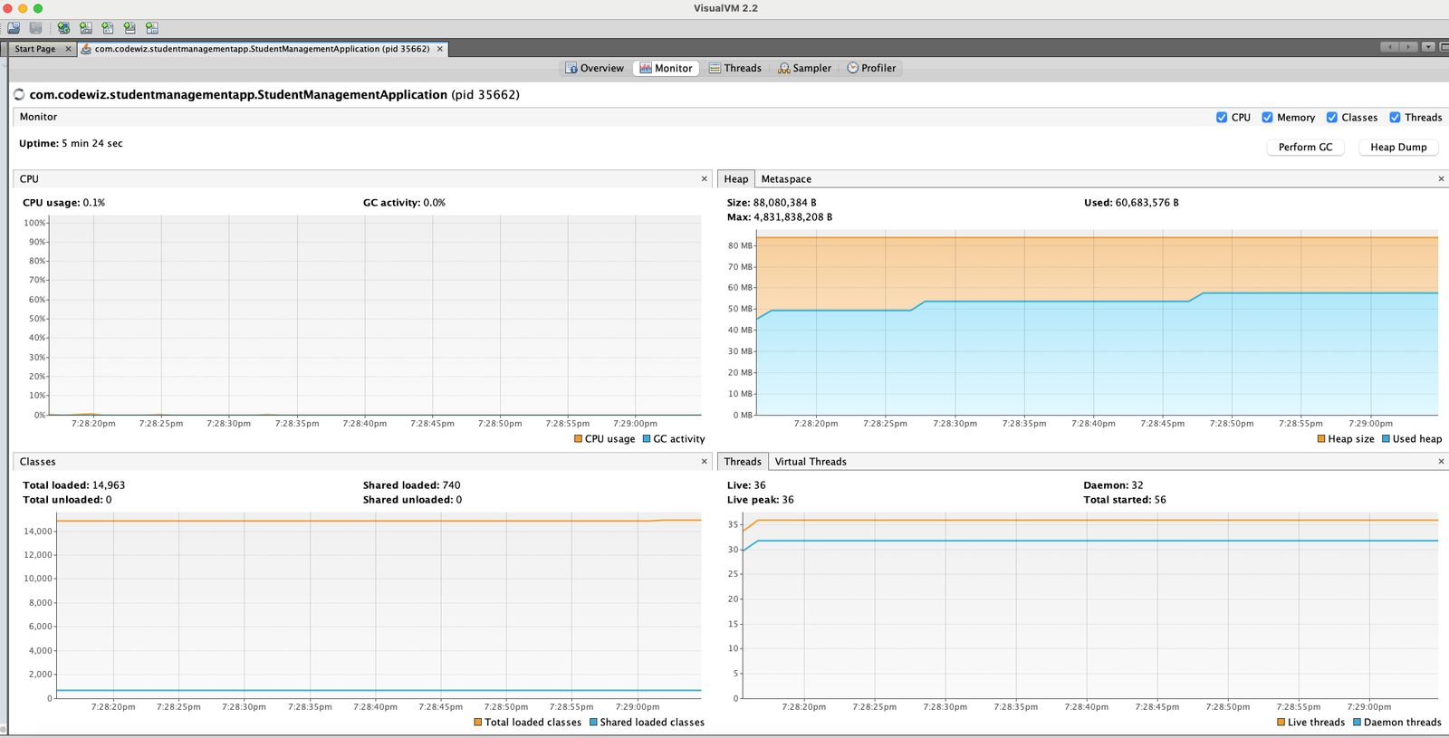
Task: Click the Heap Dump button
Action: click(1398, 148)
